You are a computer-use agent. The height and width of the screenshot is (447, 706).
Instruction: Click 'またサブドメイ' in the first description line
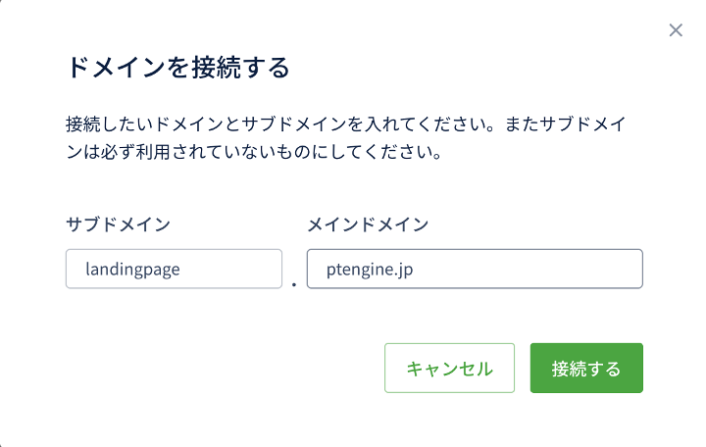coord(565,124)
